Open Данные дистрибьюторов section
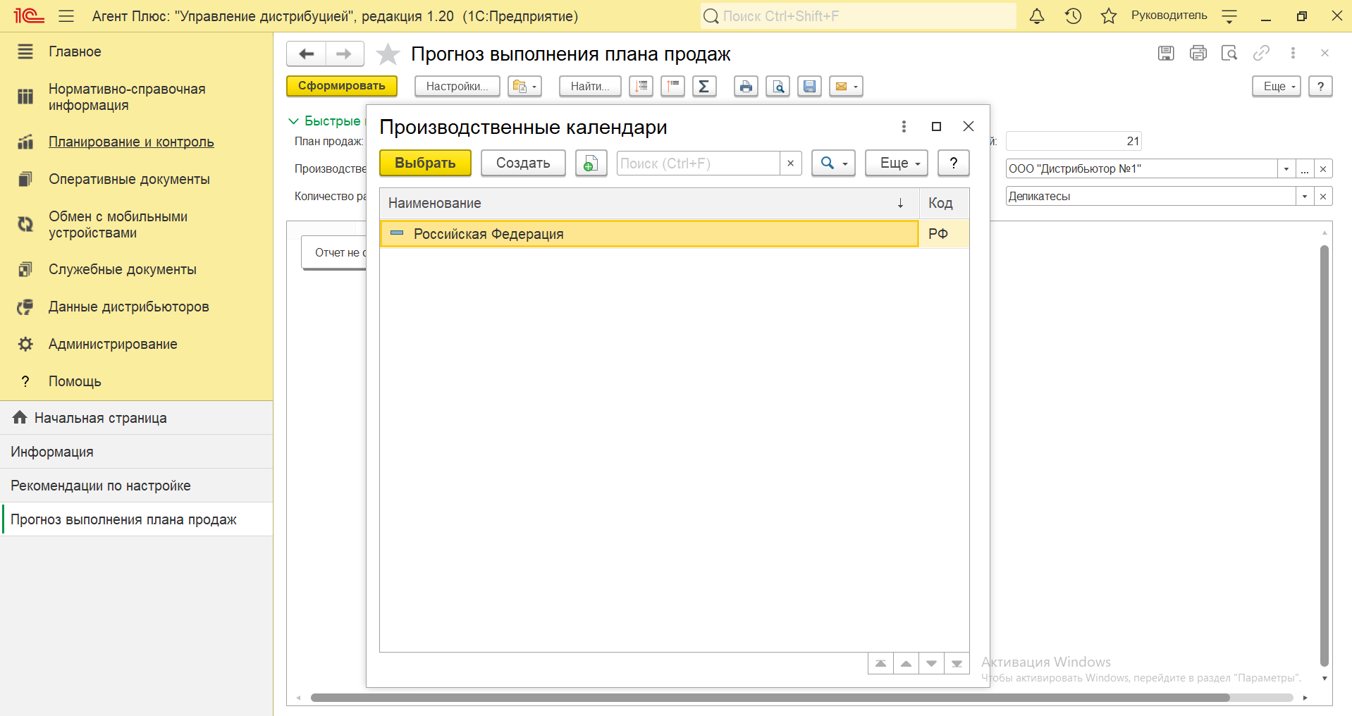This screenshot has height=716, width=1352. click(128, 307)
